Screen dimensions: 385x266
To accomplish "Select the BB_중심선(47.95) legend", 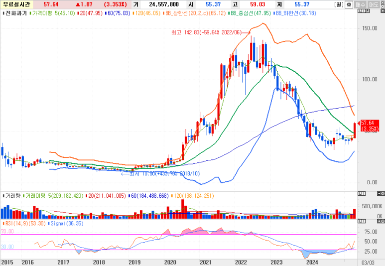I will (x=251, y=13).
